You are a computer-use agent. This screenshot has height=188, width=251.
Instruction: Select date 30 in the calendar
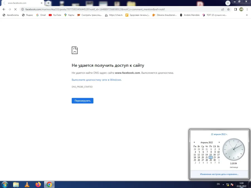click(214, 160)
